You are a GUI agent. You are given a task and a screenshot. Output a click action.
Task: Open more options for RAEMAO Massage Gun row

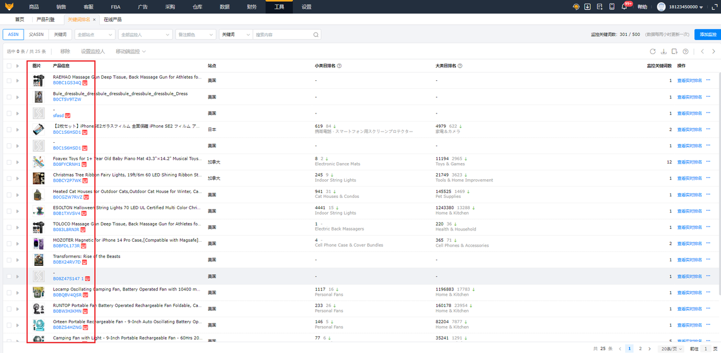click(708, 80)
